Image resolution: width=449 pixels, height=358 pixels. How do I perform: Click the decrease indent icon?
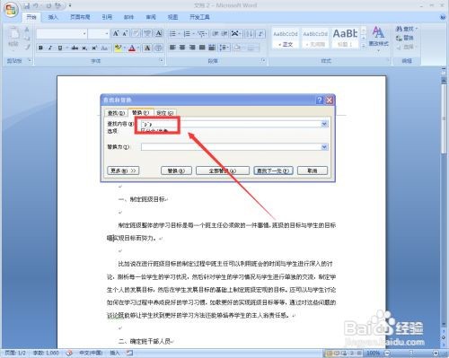point(216,33)
